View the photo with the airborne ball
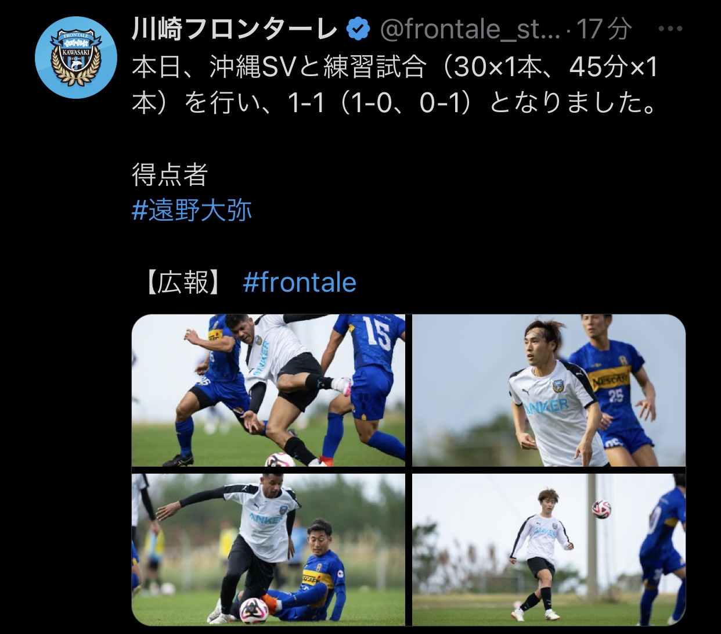 pyautogui.click(x=549, y=550)
